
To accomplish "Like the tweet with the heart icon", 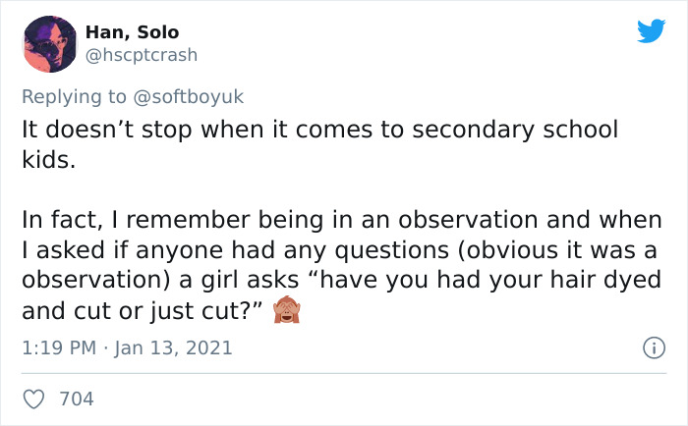I will (33, 399).
